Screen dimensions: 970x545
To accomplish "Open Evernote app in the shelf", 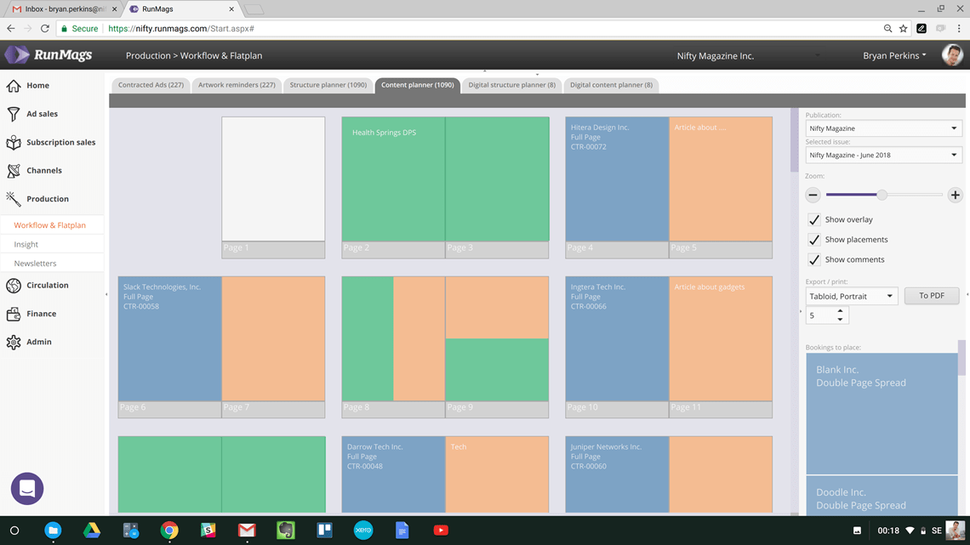I will pyautogui.click(x=285, y=531).
